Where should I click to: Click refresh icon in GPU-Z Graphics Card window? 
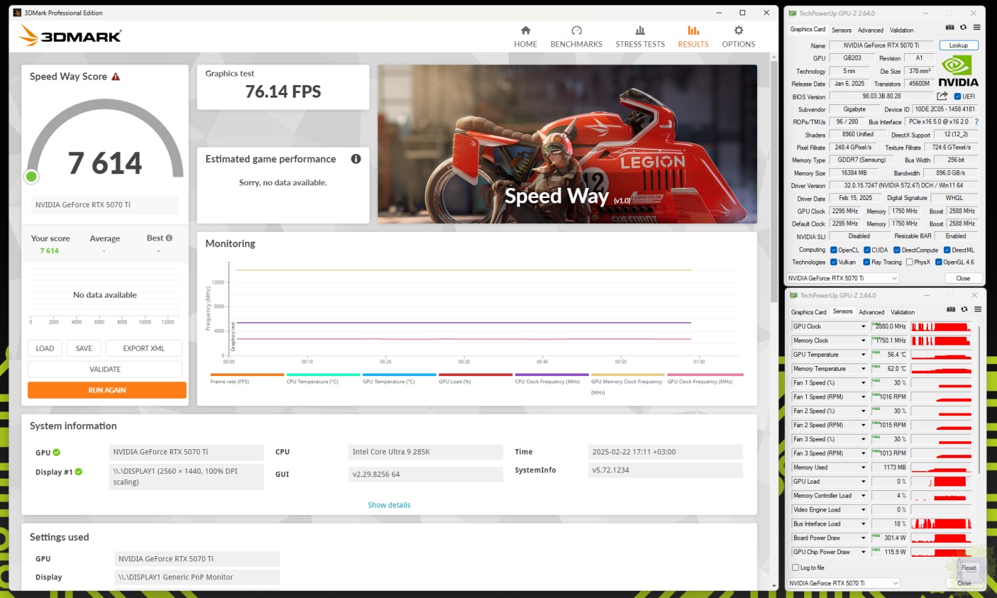[963, 27]
